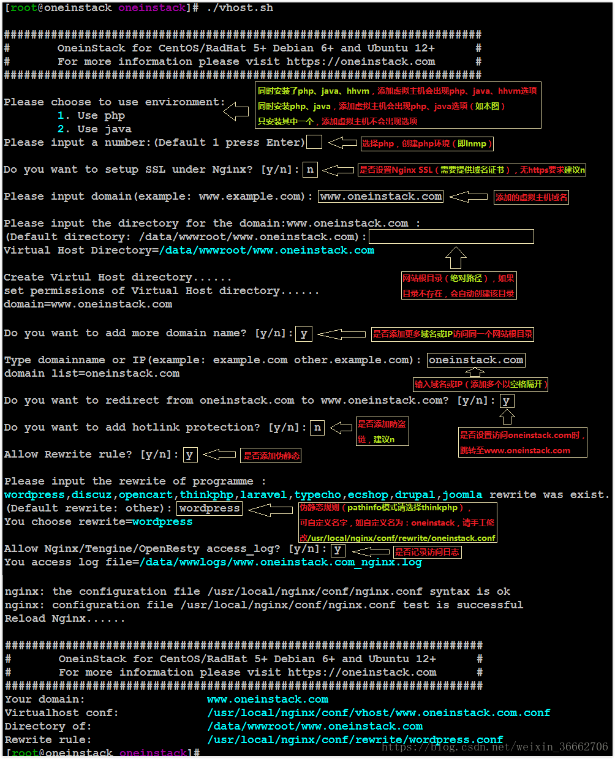Viewport: 615px width, 759px height.
Task: Click 'Create Virtul Host directory......' line
Action: (118, 278)
